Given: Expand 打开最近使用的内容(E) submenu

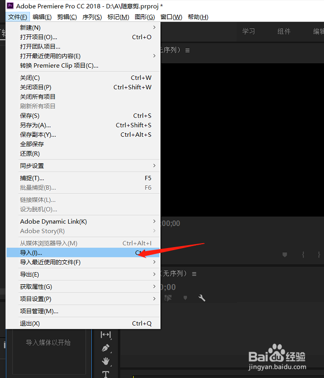Looking at the screenshot, I should pos(83,56).
